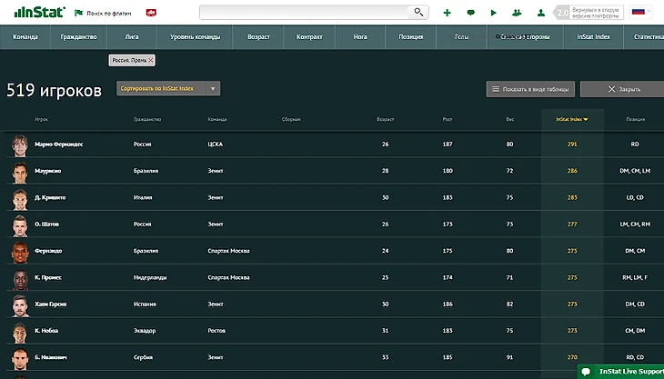Open flag search (Поиск по флагам)

click(x=101, y=13)
